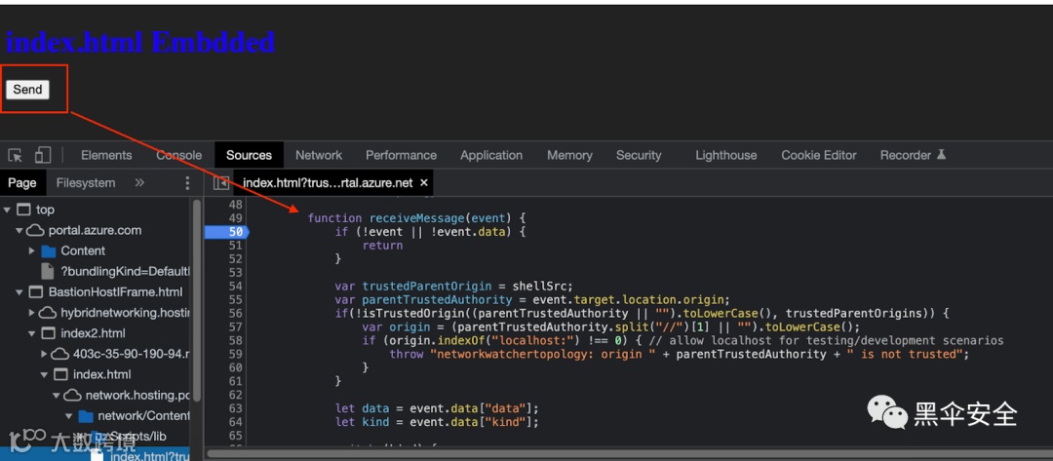Collapse the top frame tree node

[8, 211]
